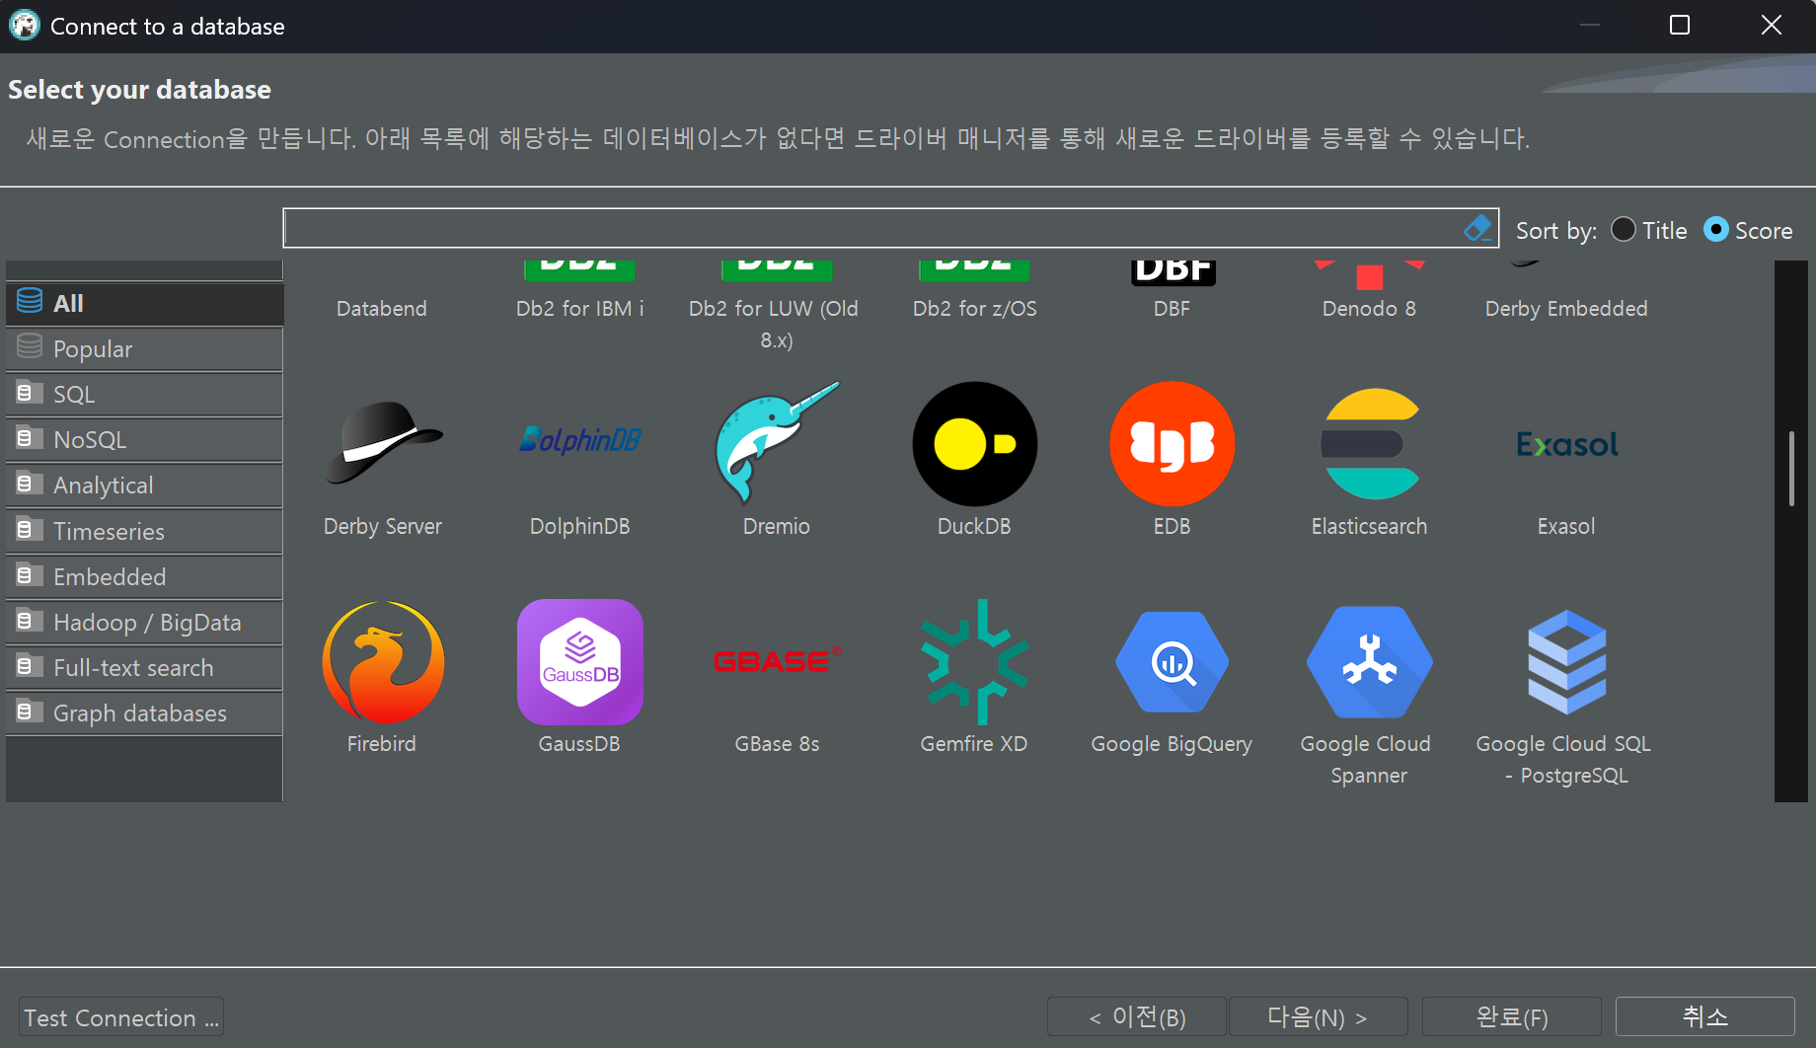Finish with 완료(F) button

tap(1511, 1016)
